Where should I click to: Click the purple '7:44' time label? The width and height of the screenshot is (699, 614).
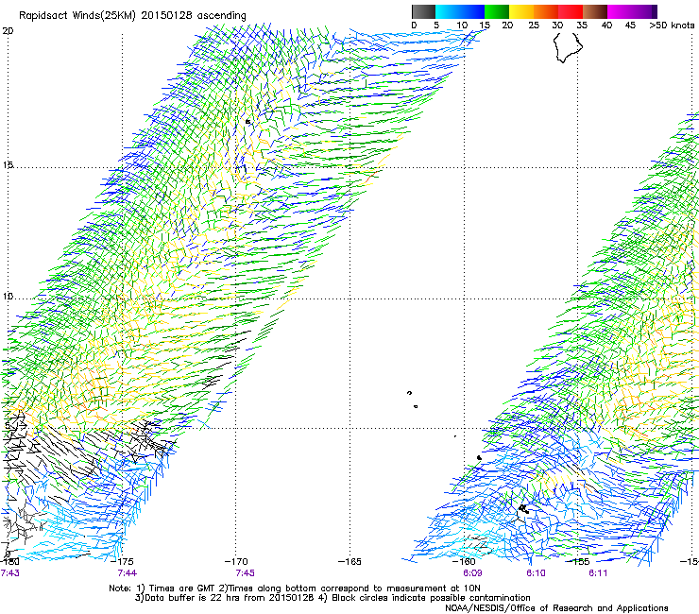[x=128, y=573]
